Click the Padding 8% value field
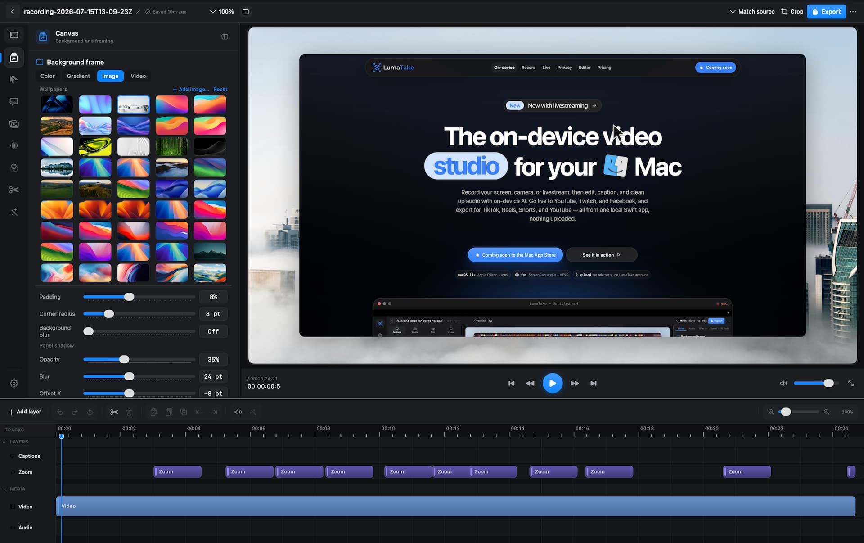 click(213, 297)
